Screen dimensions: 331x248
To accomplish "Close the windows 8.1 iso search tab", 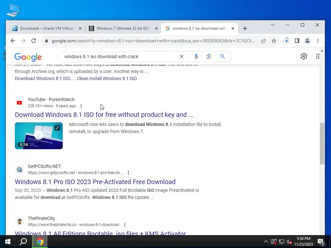I will click(x=233, y=28).
